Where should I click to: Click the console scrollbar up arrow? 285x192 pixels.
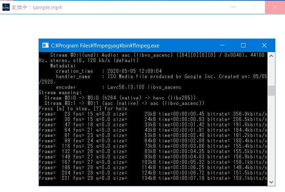[271, 56]
